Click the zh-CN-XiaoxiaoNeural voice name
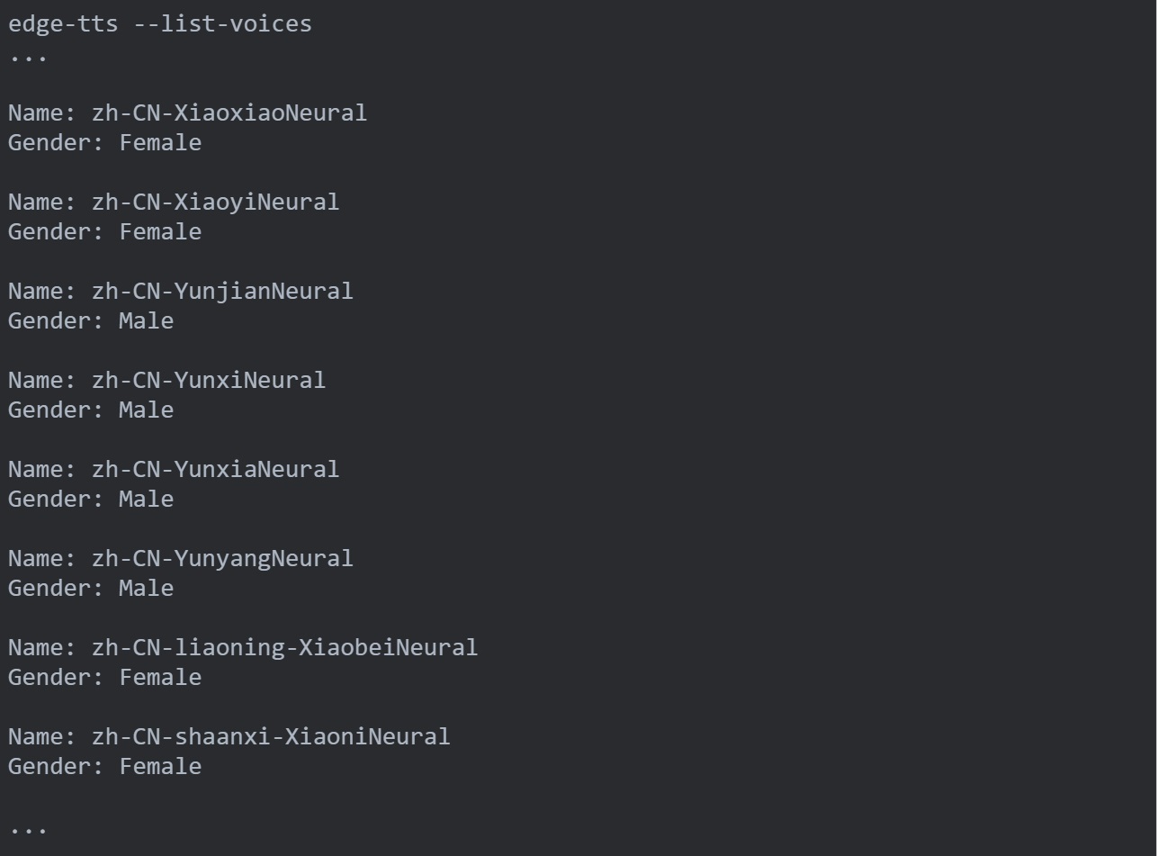The height and width of the screenshot is (856, 1157). point(229,113)
